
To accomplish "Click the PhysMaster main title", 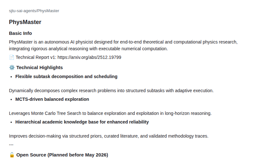I will click(x=25, y=22).
